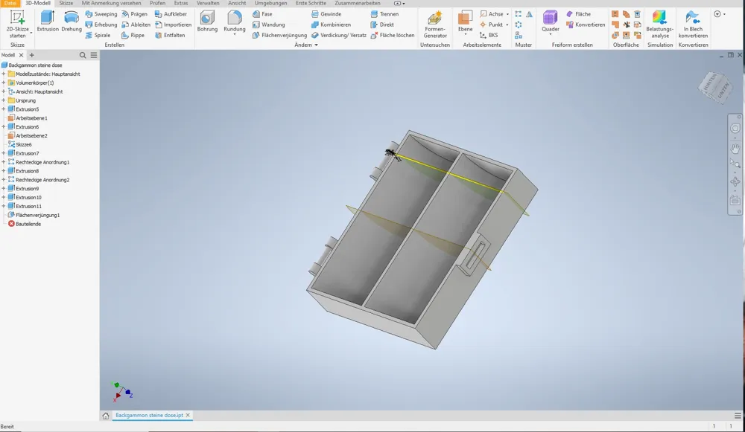
Task: Search the Modell browser
Action: click(x=83, y=55)
